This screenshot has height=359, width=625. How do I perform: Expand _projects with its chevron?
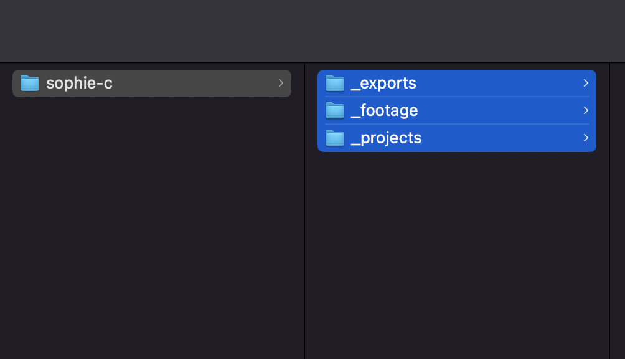coord(586,138)
